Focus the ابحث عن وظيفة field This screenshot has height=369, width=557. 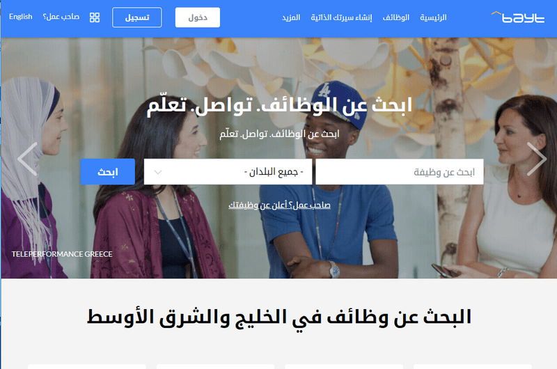(400, 172)
